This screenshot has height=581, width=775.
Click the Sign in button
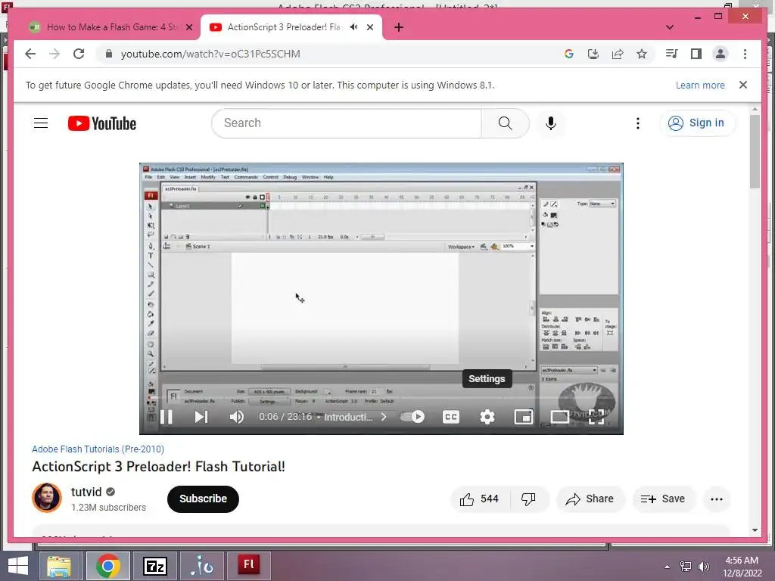tap(697, 123)
